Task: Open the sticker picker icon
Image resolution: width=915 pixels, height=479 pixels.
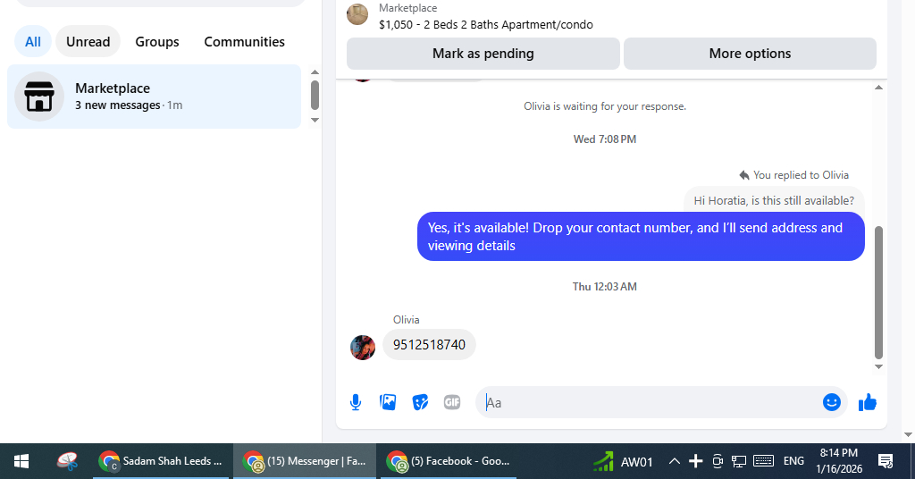Action: point(420,402)
